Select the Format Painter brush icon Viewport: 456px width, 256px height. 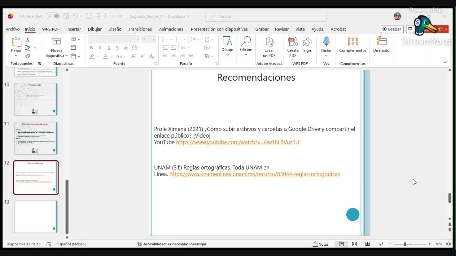[28, 56]
